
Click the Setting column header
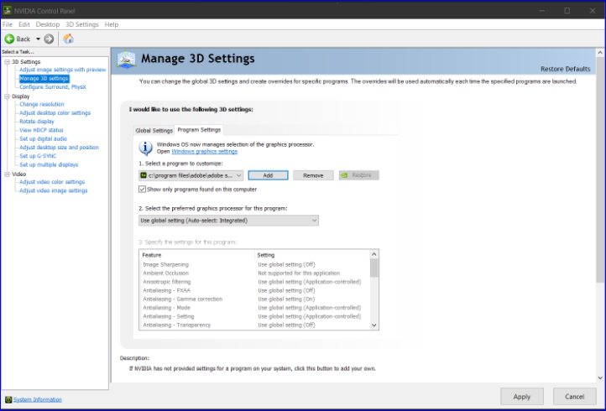coord(312,255)
